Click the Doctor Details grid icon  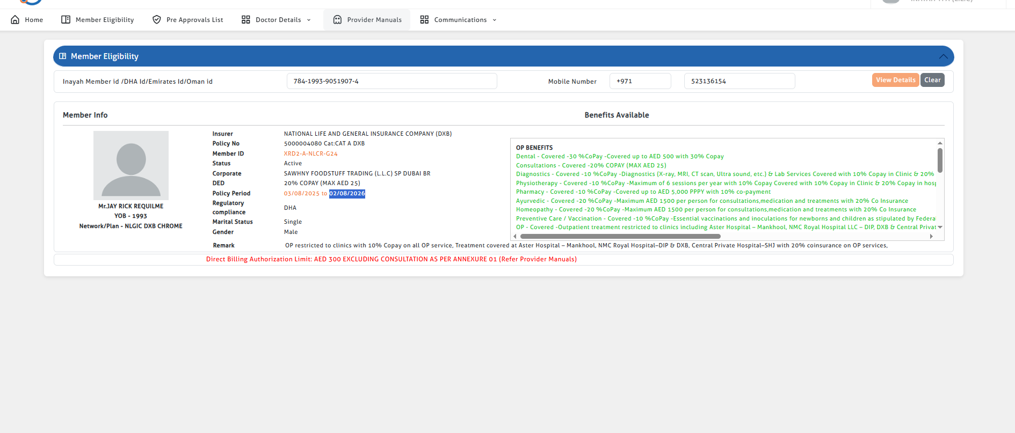246,20
